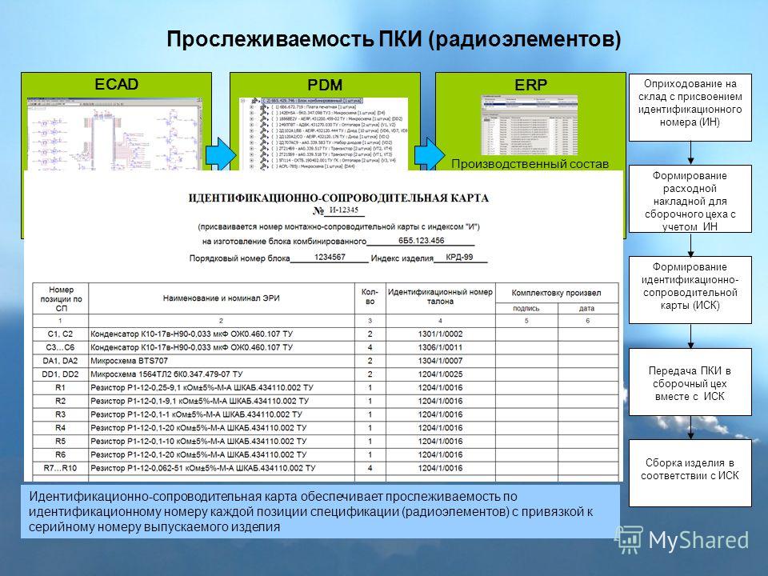The width and height of the screenshot is (768, 576).
Task: Click talon number 1204/1/0025
Action: click(x=440, y=374)
